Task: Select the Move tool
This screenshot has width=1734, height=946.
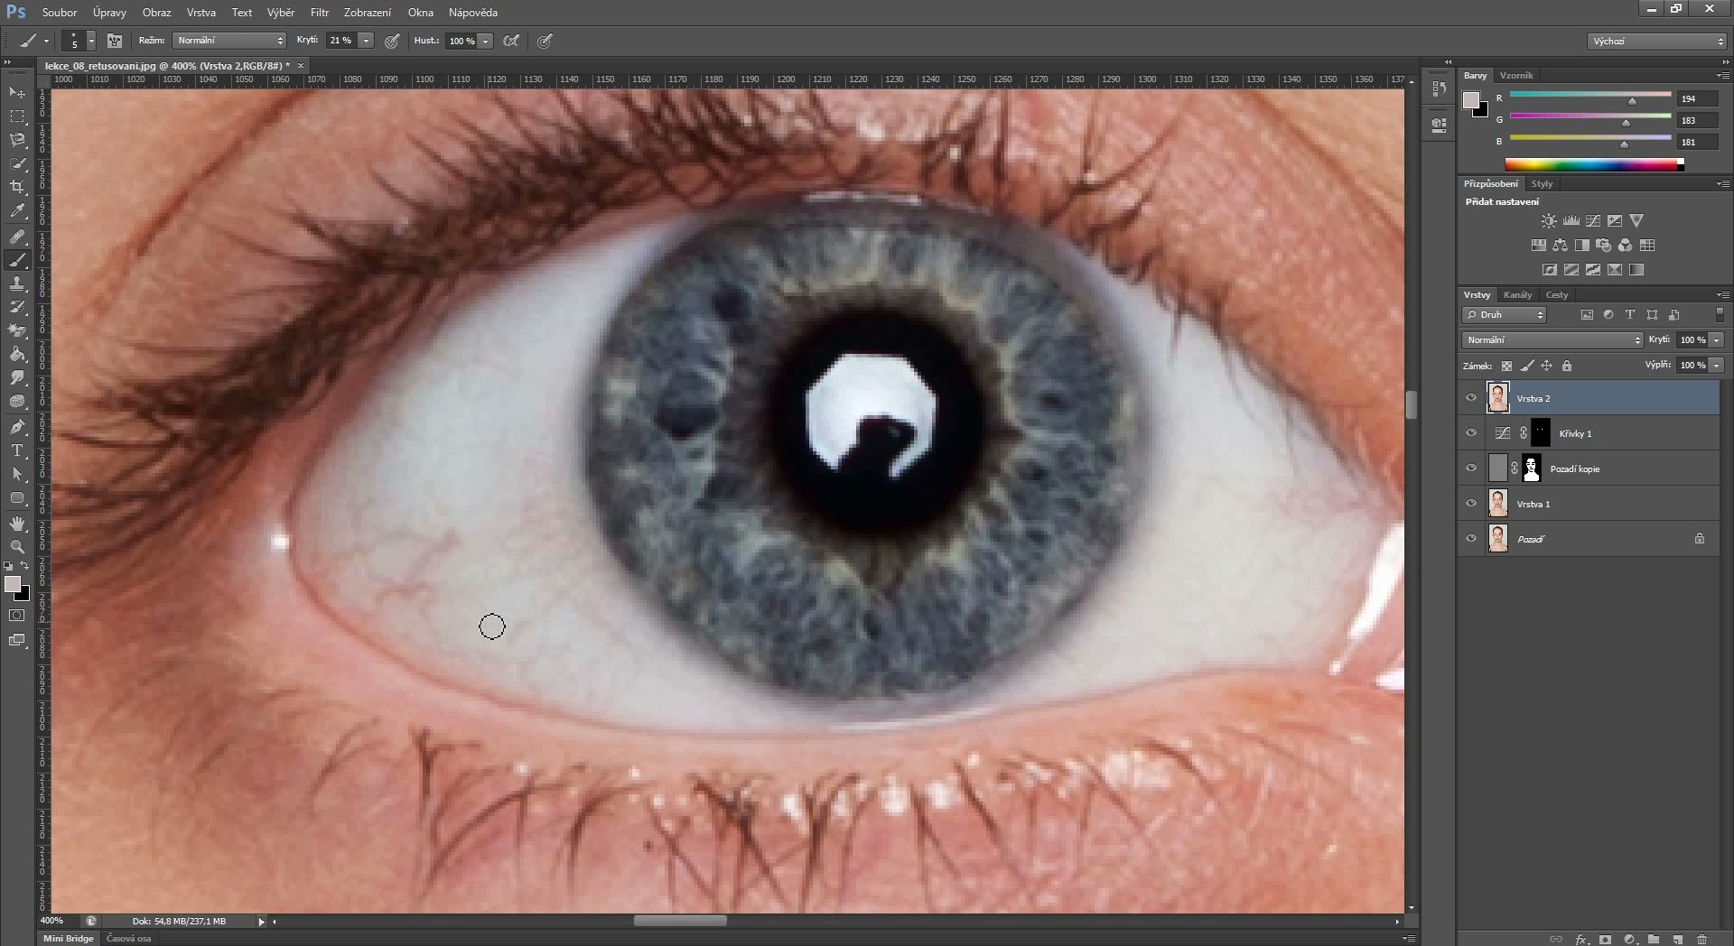Action: click(x=17, y=93)
